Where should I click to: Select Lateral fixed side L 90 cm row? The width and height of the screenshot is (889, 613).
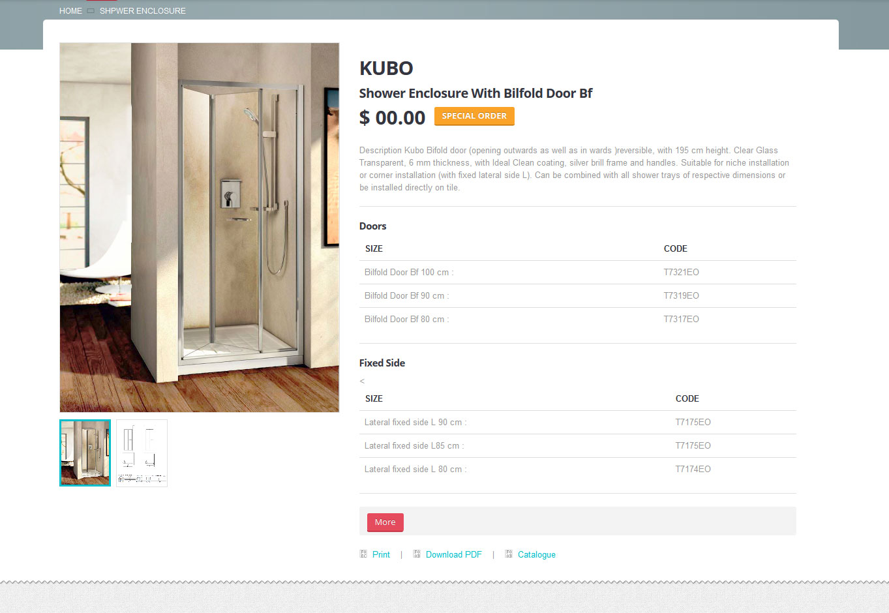pyautogui.click(x=578, y=423)
